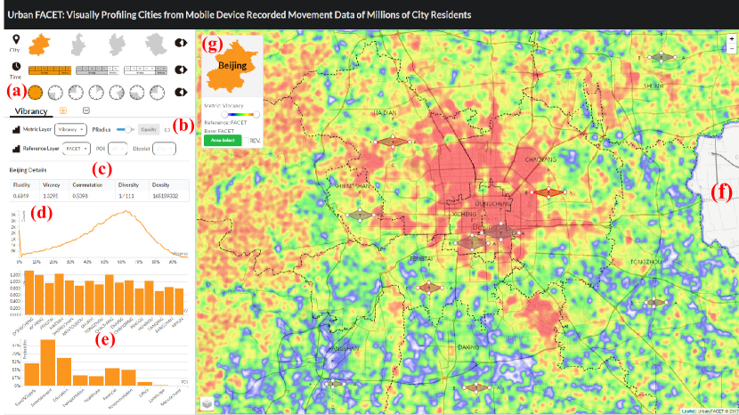Click the Metric Layer chart icon
This screenshot has width=739, height=415.
(x=16, y=129)
